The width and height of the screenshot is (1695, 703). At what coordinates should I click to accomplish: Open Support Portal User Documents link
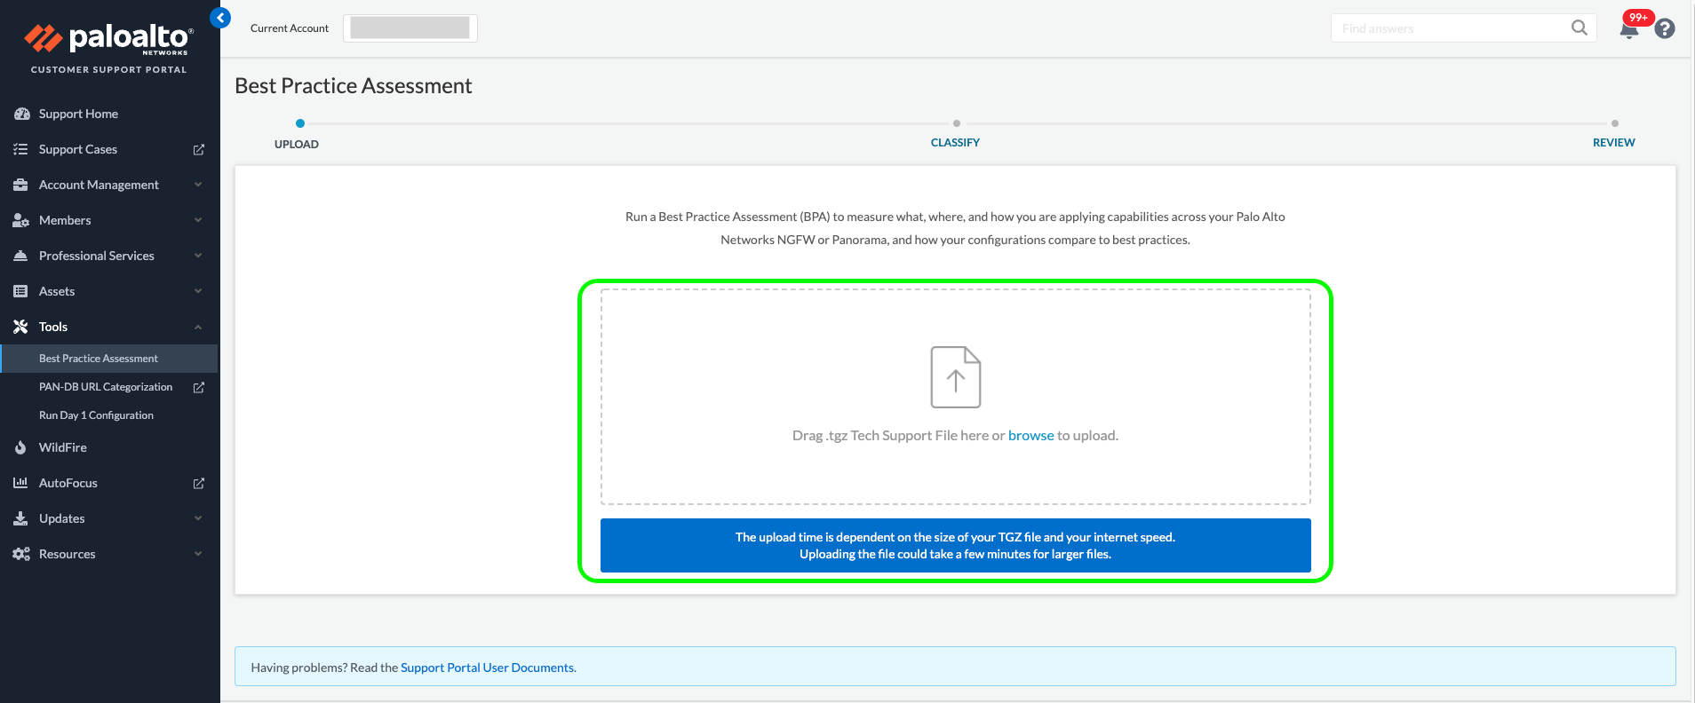click(x=487, y=667)
